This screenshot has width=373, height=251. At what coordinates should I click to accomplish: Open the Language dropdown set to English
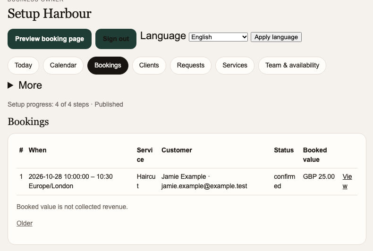tap(219, 37)
